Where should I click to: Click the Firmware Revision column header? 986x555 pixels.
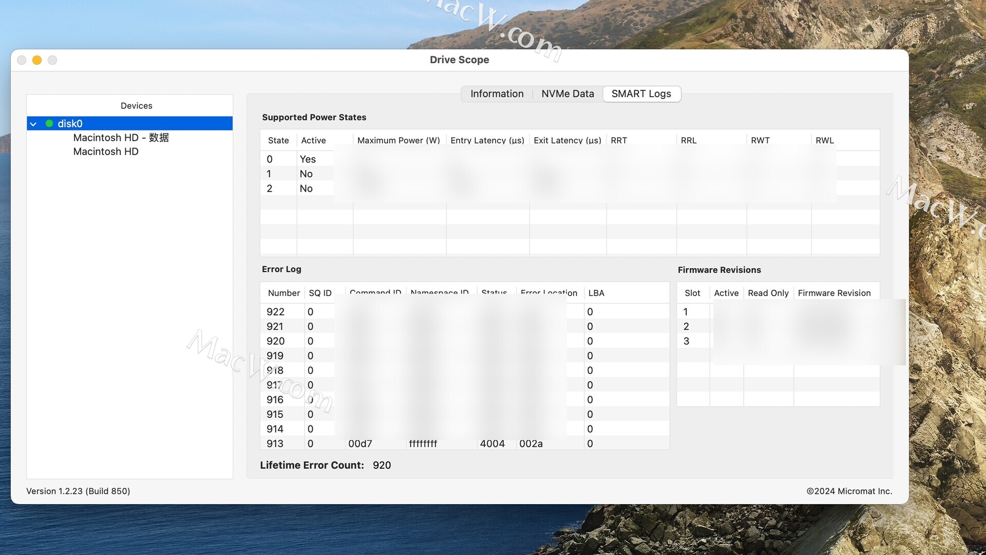834,293
